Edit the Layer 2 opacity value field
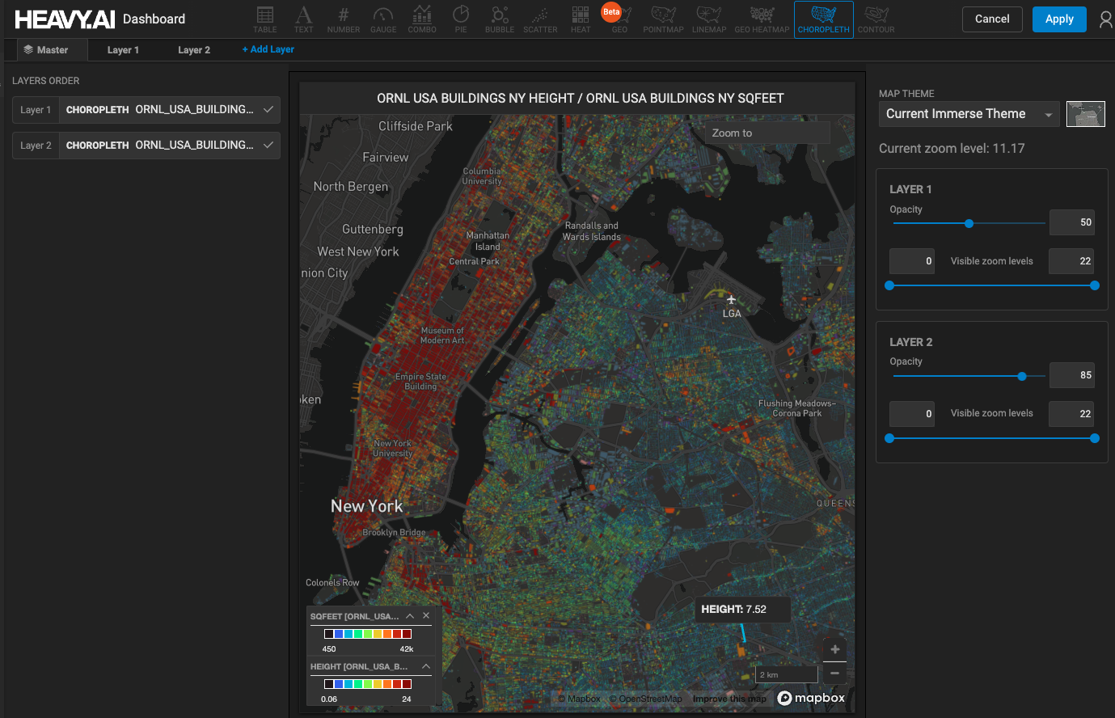Viewport: 1115px width, 718px height. [x=1072, y=375]
